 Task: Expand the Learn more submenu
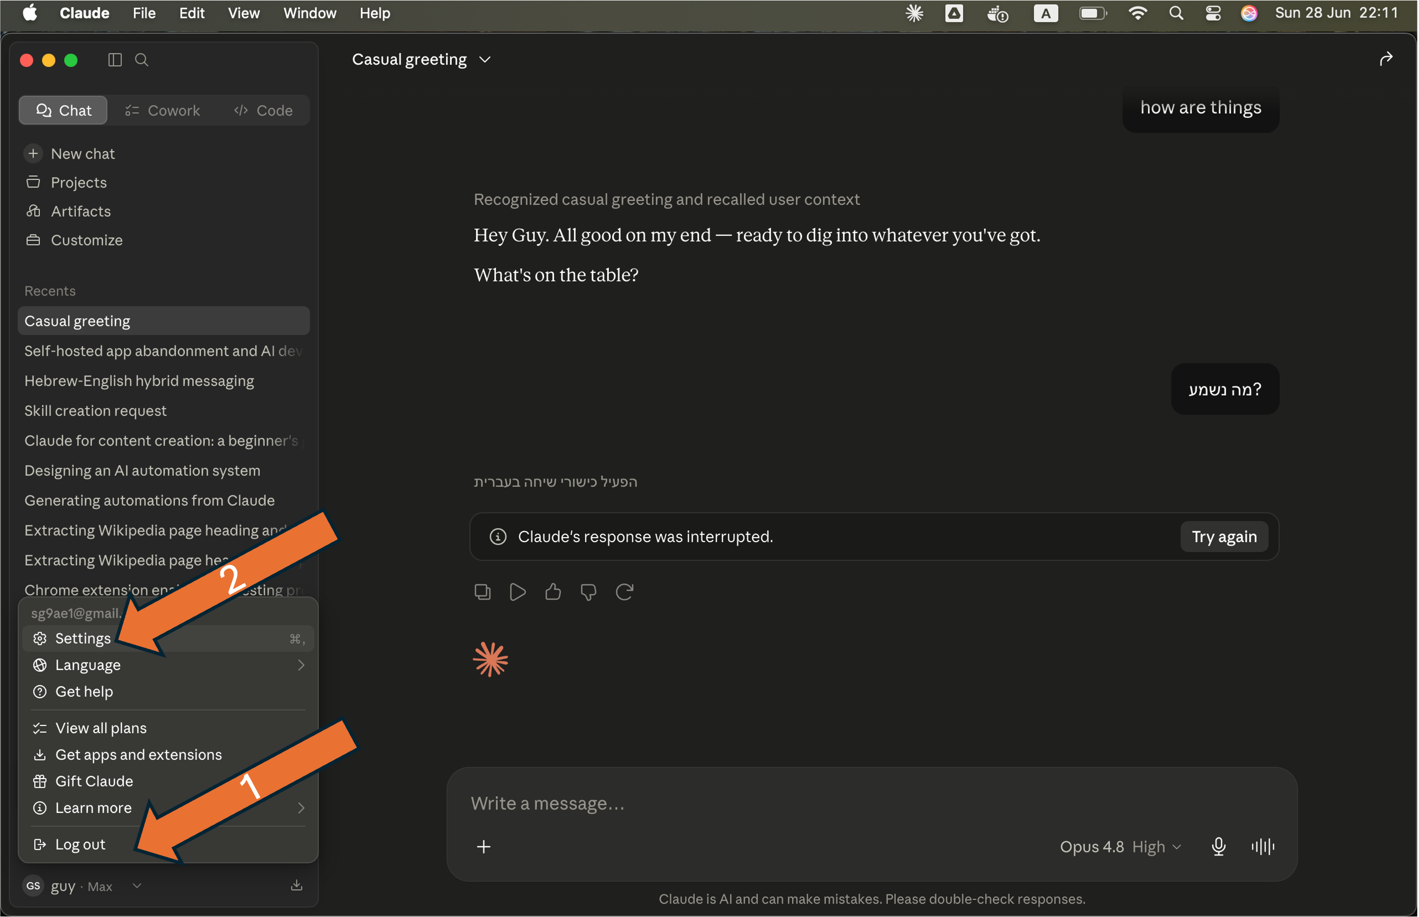click(x=168, y=808)
